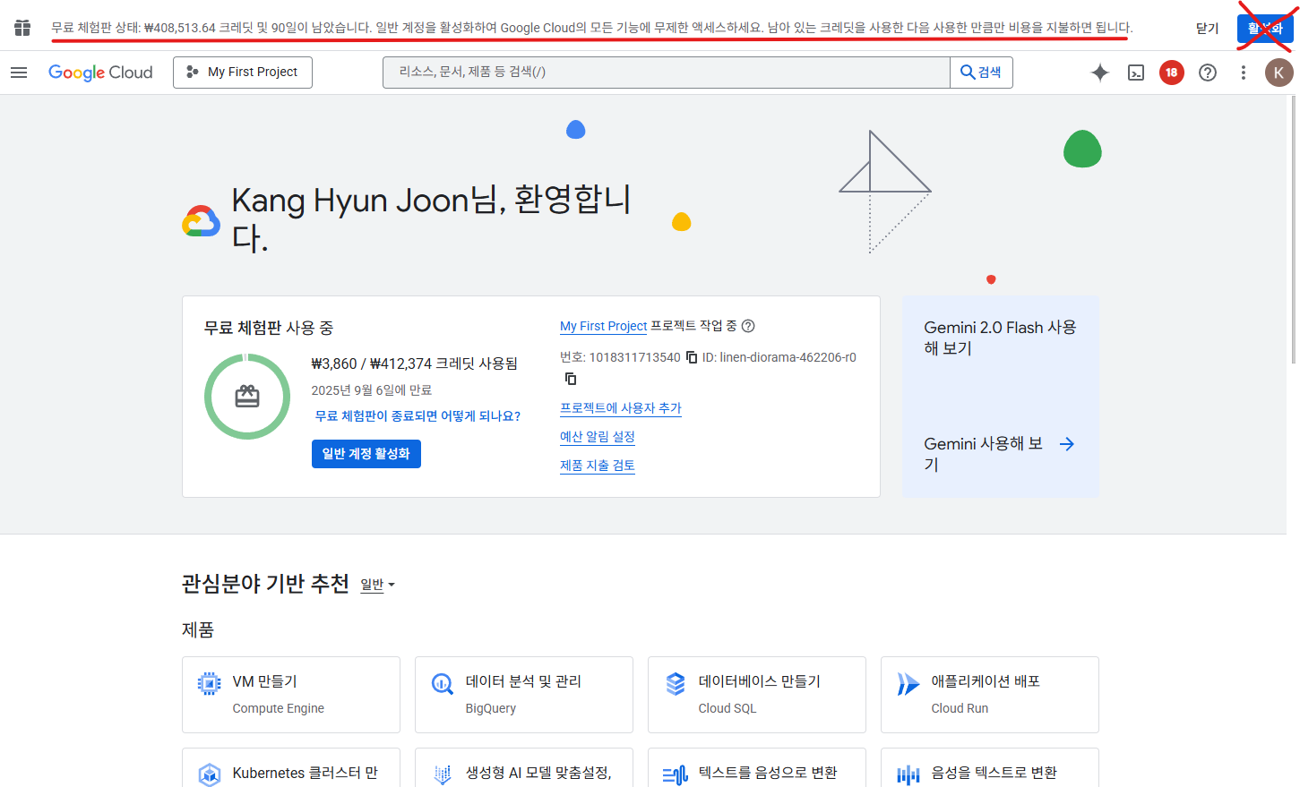The height and width of the screenshot is (787, 1300).
Task: Click the gift icon in the trial banner
Action: click(22, 28)
